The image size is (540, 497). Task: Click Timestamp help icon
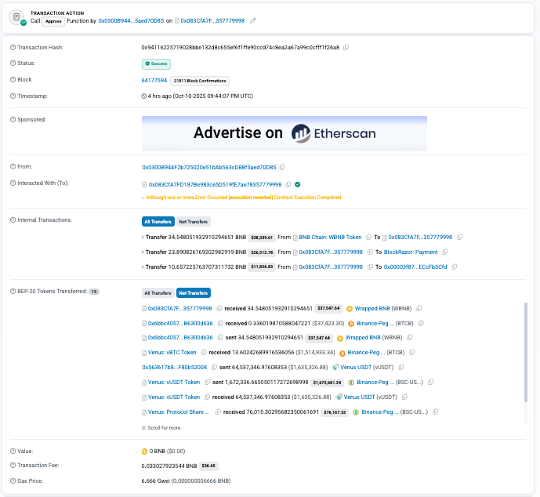(x=13, y=96)
